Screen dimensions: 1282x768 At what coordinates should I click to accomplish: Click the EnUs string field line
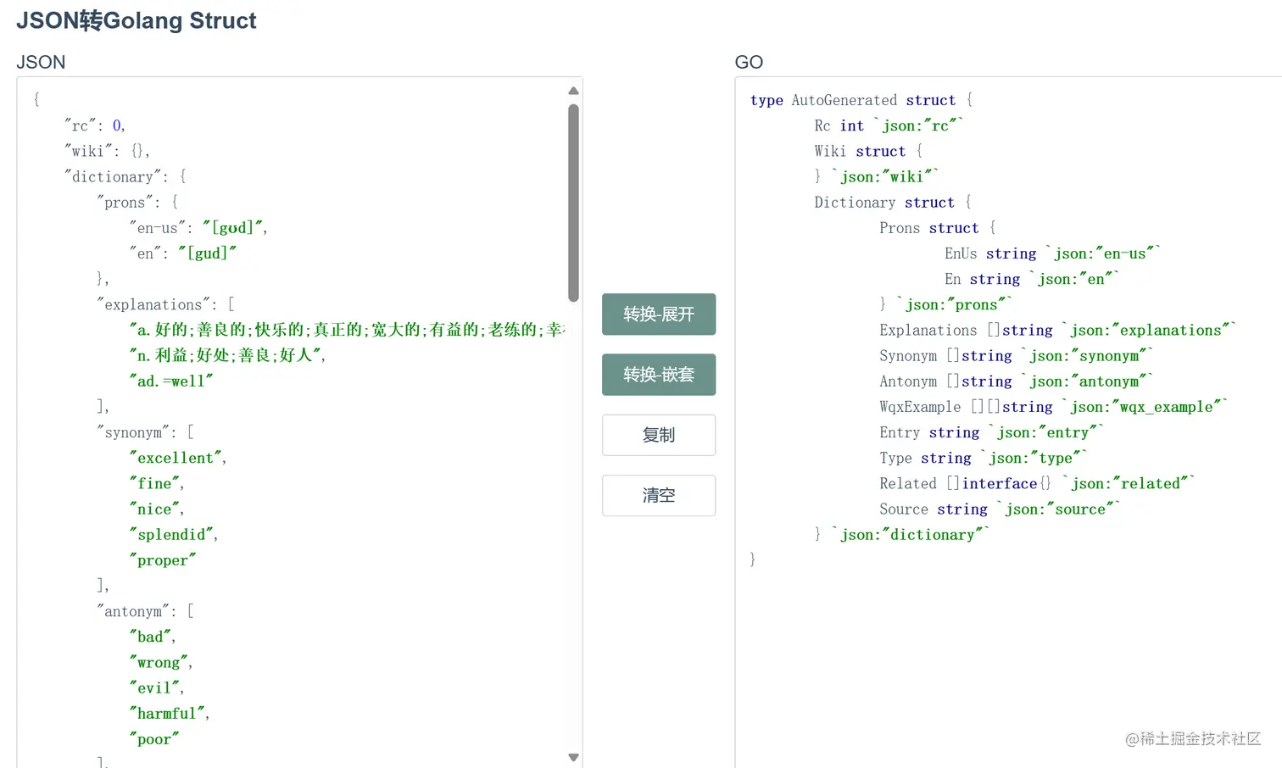(x=1052, y=253)
